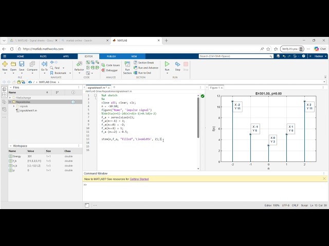This screenshot has width=329, height=246.
Task: Open the hamburger menu in MATLAB toolstrip
Action: click(5, 56)
